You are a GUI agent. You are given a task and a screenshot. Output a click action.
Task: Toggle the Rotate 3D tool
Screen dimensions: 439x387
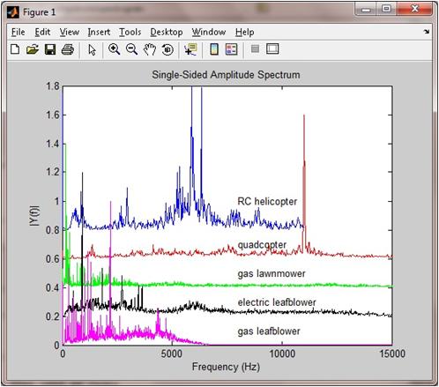pos(167,49)
